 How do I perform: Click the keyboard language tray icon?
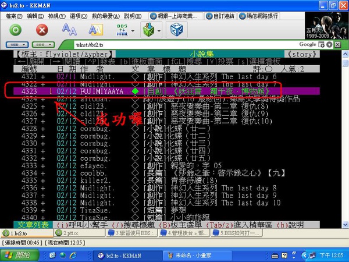275,256
